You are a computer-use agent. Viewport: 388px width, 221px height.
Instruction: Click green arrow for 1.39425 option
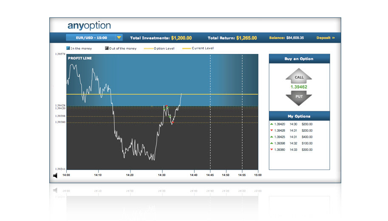click(x=272, y=137)
